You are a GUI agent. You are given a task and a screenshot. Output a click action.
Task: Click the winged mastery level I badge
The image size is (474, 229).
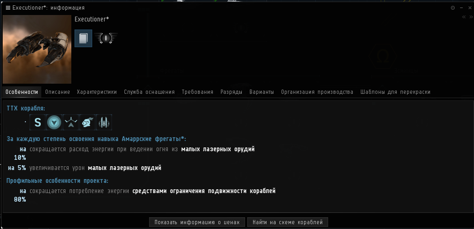[x=105, y=39]
